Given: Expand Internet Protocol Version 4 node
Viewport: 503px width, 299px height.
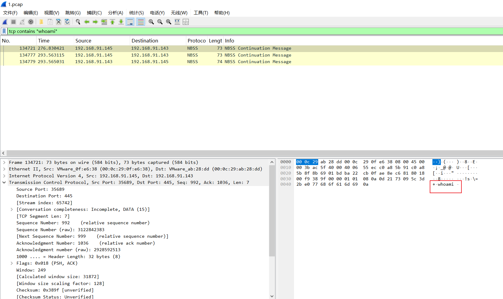Looking at the screenshot, I should (4, 176).
